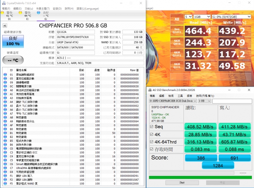The width and height of the screenshot is (254, 188).
Task: Click the 良好 100 % health status button
Action: 13,42
